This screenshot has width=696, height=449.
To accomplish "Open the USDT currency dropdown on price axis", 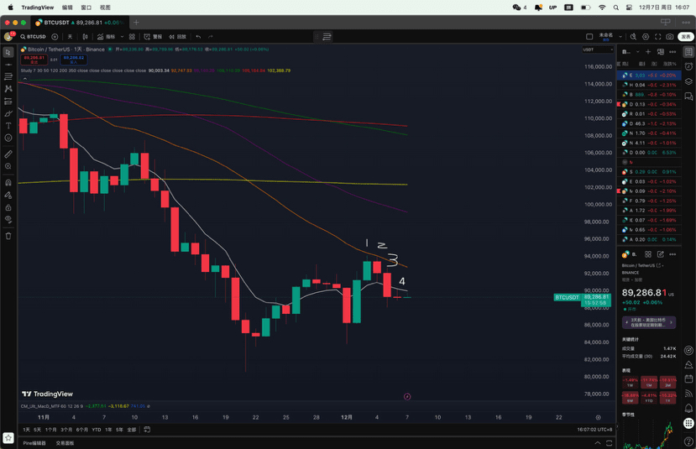I will coord(598,50).
